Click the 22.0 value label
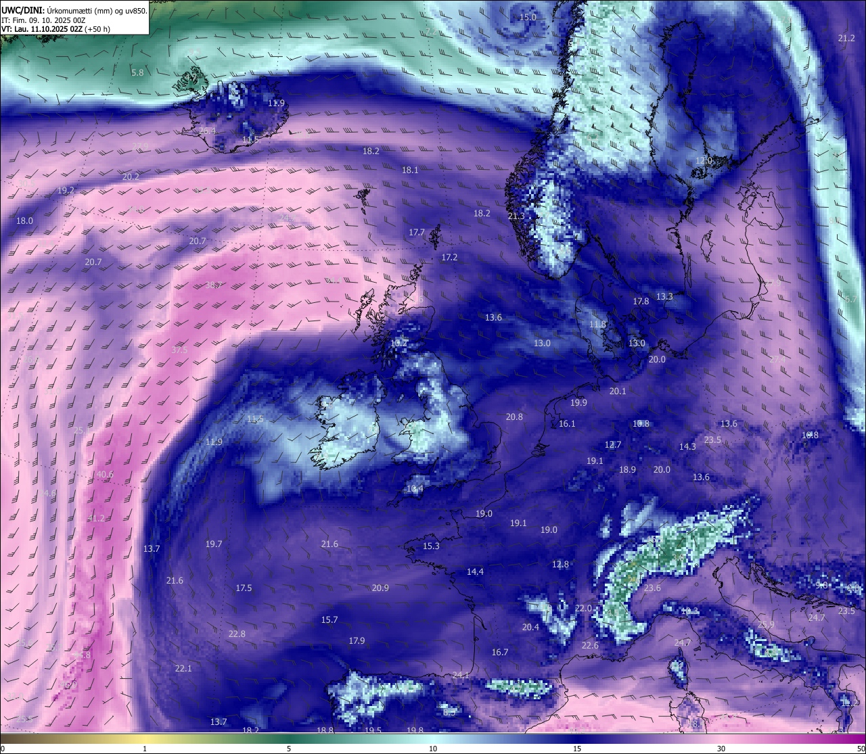Image resolution: width=866 pixels, height=754 pixels. (583, 609)
